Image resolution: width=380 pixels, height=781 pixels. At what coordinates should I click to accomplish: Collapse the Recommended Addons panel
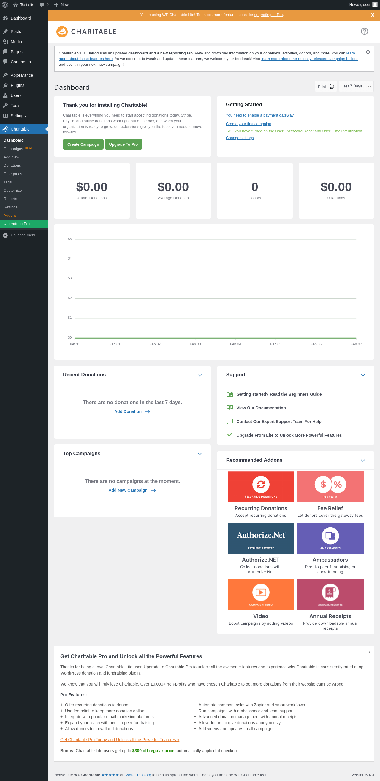363,461
